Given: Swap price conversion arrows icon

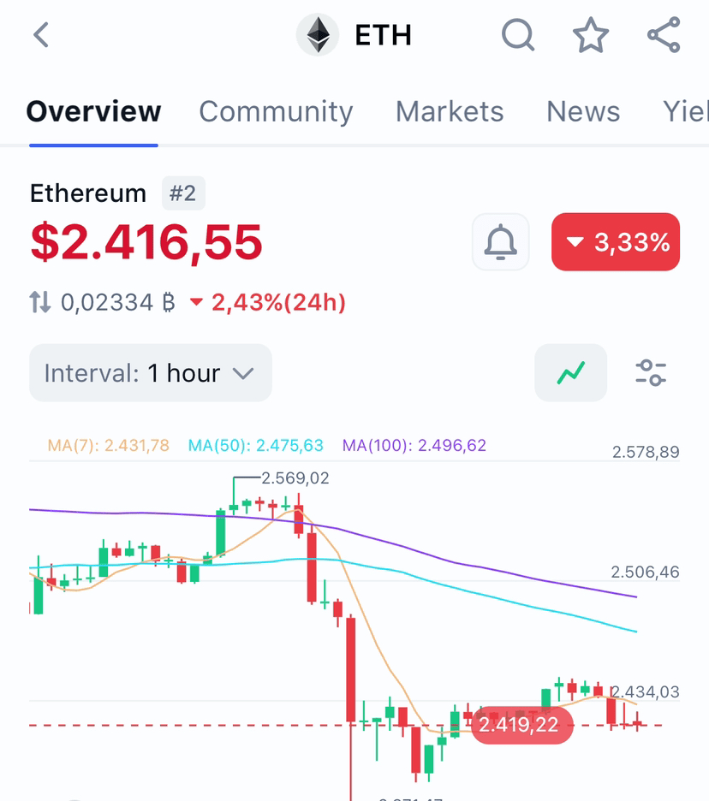Looking at the screenshot, I should click(40, 302).
